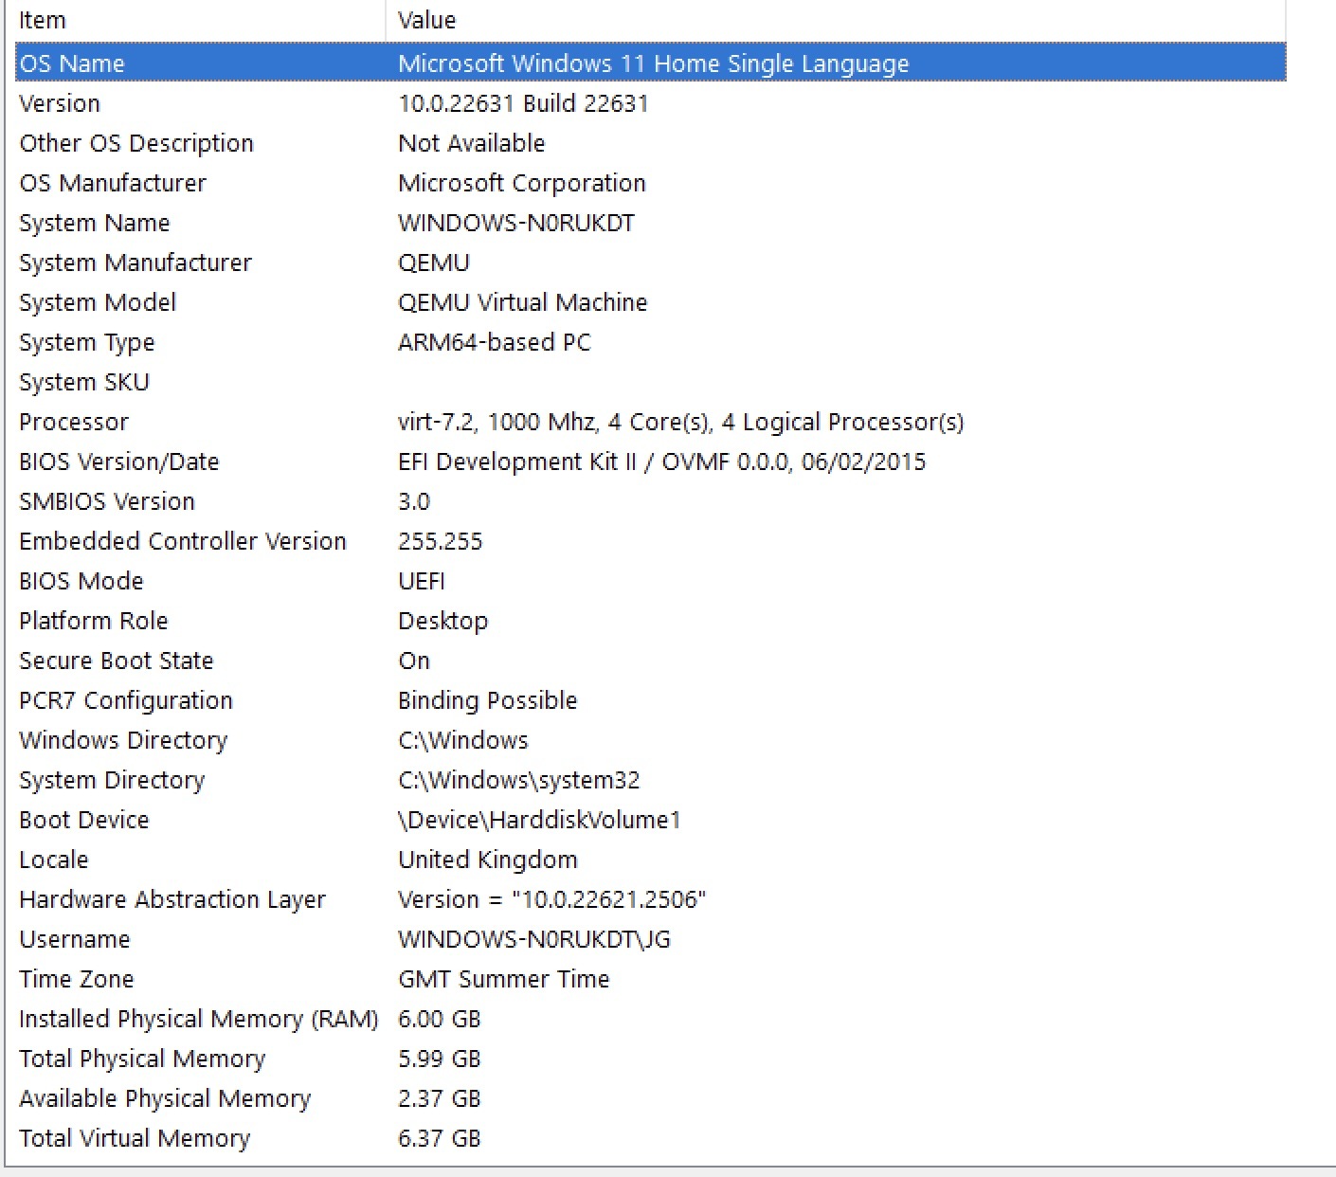
Task: Select Available Physical Memory row
Action: (x=651, y=1098)
